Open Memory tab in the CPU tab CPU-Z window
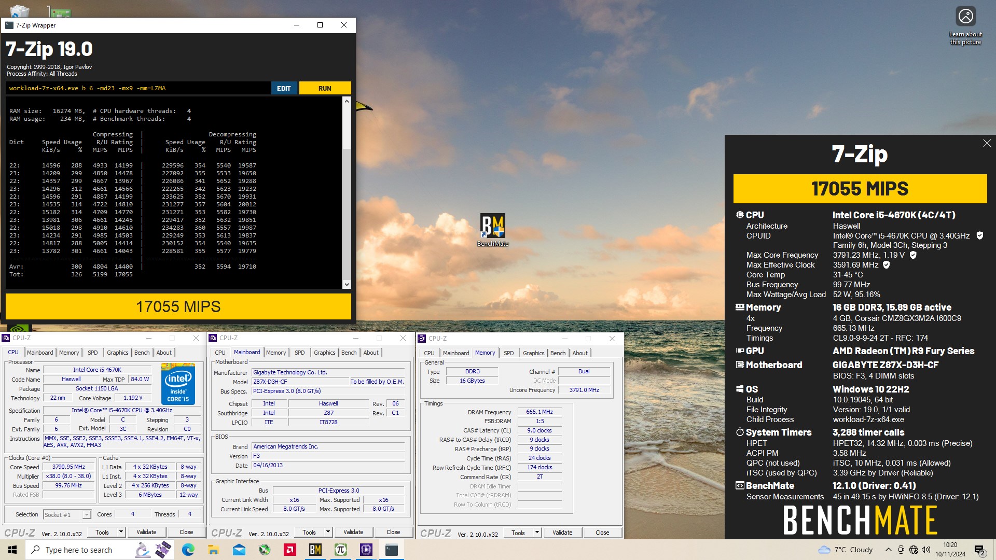The height and width of the screenshot is (560, 996). (69, 353)
